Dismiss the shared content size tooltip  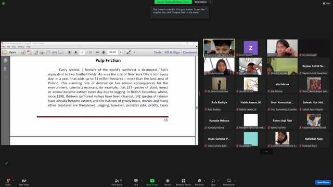pyautogui.click(x=206, y=8)
